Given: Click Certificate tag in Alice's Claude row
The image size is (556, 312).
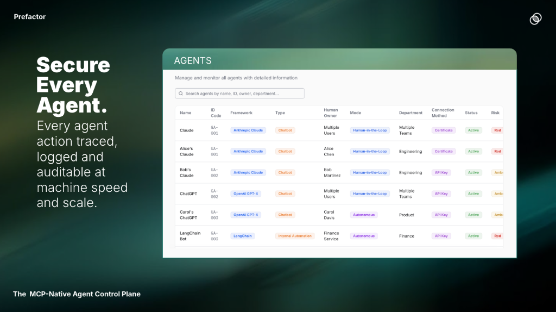Looking at the screenshot, I should (444, 152).
